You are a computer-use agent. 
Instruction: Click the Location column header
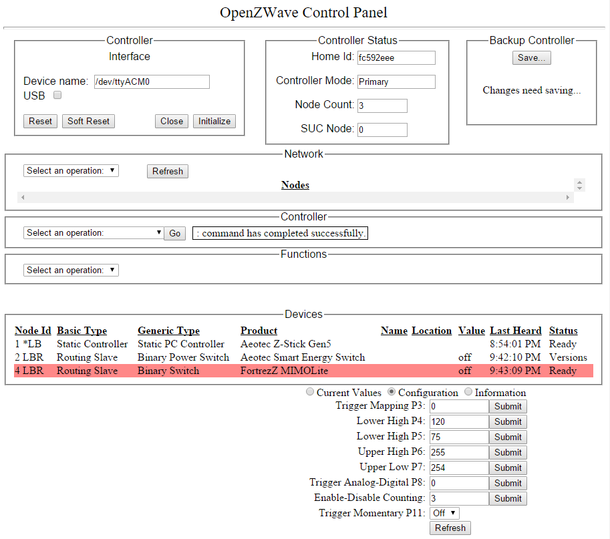(432, 331)
